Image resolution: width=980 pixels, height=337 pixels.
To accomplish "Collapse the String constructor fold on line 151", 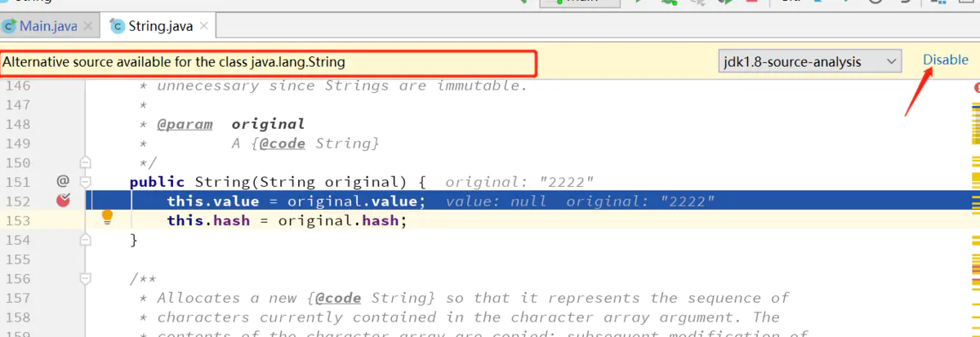I will tap(86, 181).
